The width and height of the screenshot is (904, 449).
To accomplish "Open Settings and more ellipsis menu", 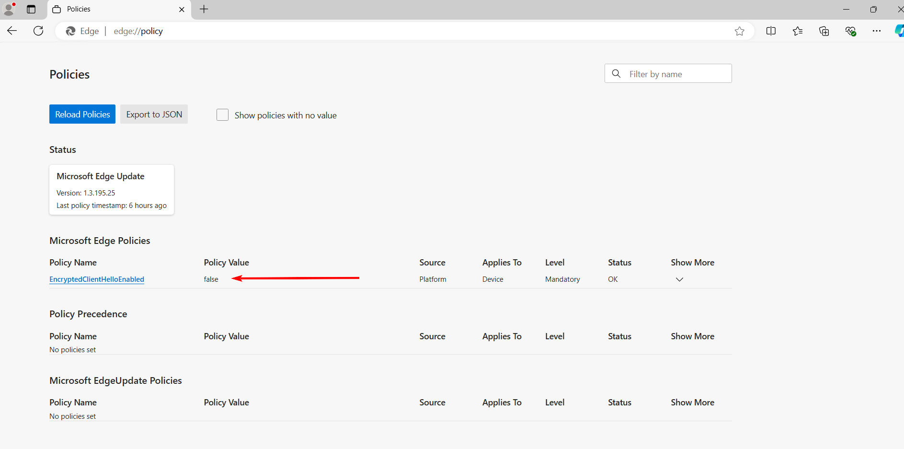I will pos(877,31).
